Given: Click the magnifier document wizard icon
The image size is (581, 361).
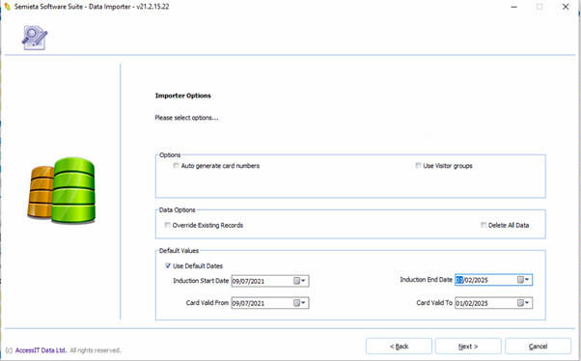Looking at the screenshot, I should click(x=35, y=38).
